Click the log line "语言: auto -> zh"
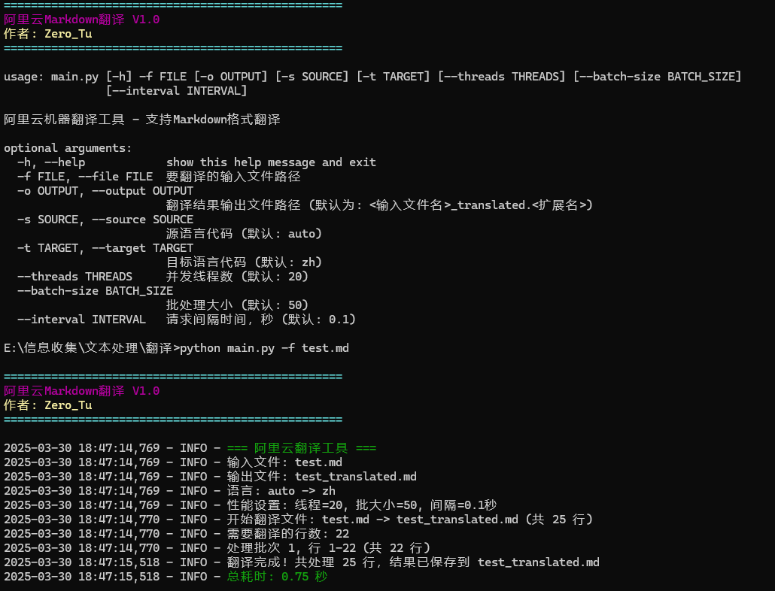Screen dimensions: 775x591 (169, 492)
